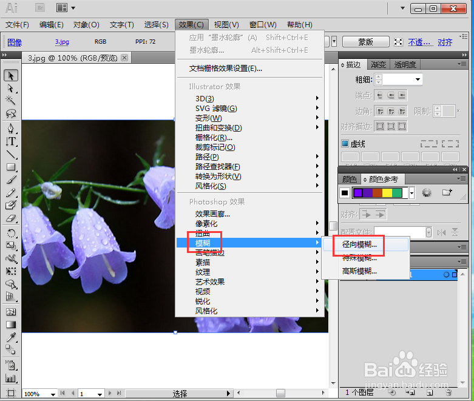Open the status bar 选择 flyout arrow

(228, 394)
